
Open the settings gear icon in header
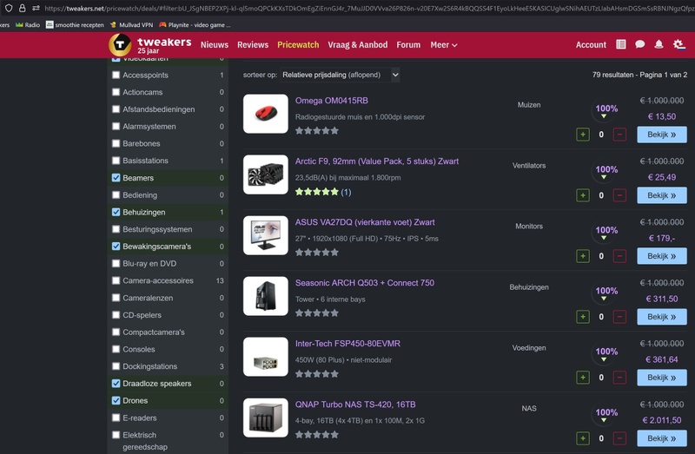coord(678,44)
